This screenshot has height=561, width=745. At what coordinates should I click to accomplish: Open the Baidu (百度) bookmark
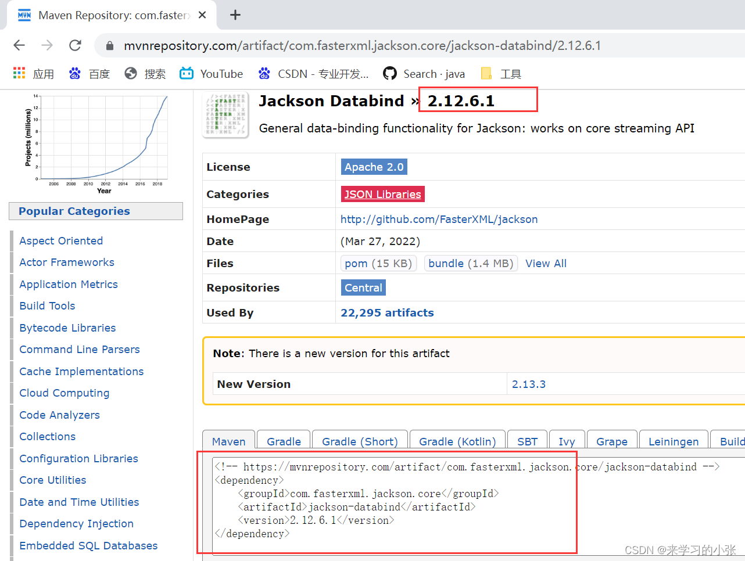[x=89, y=74]
